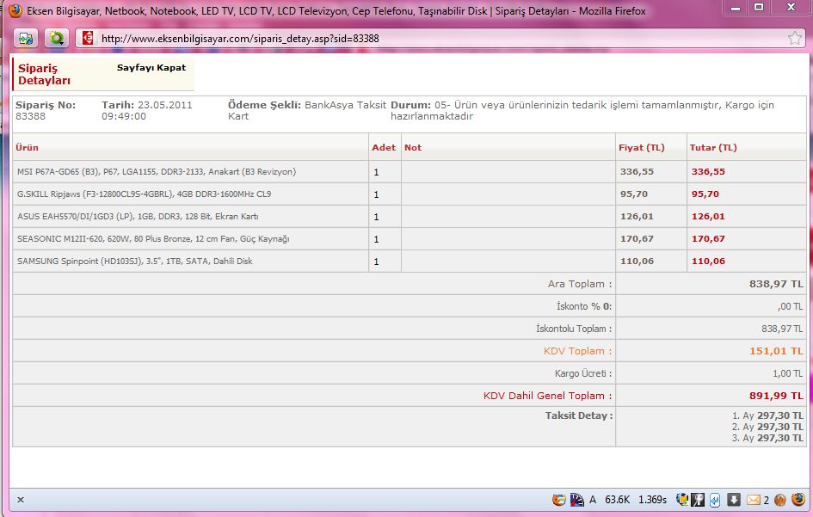The image size is (813, 517).
Task: Click the 3. Ay 297,30 TL installment line
Action: (767, 438)
